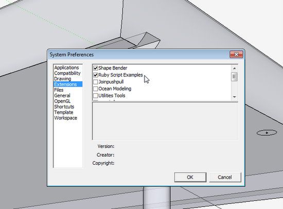Image resolution: width=283 pixels, height=209 pixels.
Task: Enable the Ocean Modeling extension checkbox
Action: point(96,89)
